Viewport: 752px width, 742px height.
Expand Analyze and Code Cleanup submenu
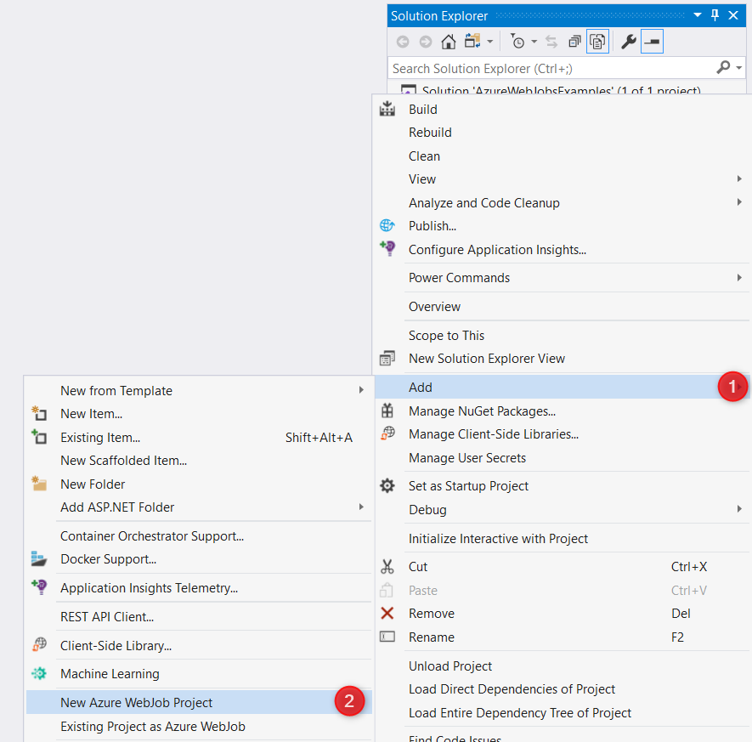[561, 203]
